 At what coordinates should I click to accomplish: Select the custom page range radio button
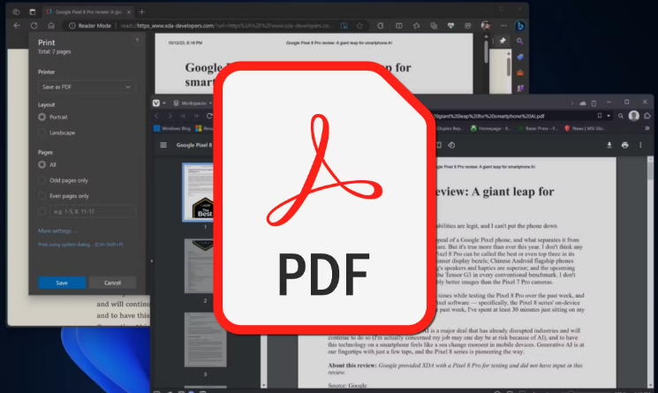42,211
